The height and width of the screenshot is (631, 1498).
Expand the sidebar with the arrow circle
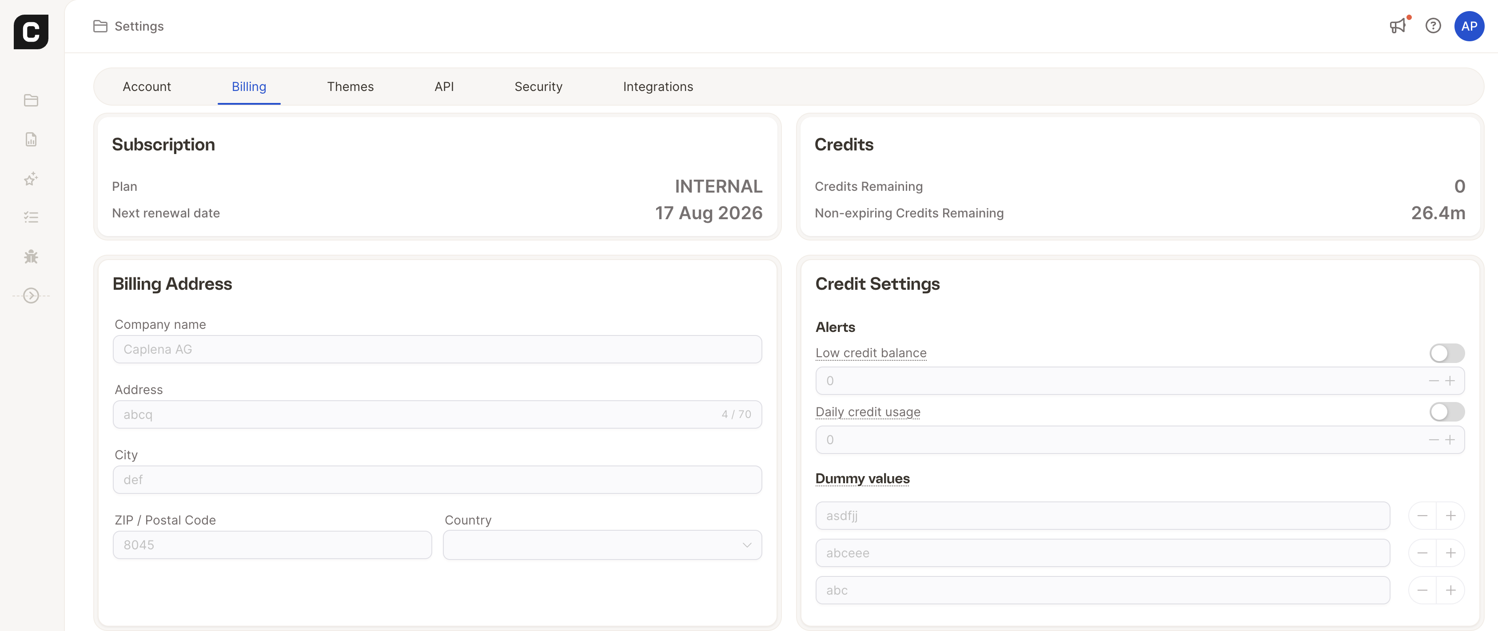pos(31,296)
